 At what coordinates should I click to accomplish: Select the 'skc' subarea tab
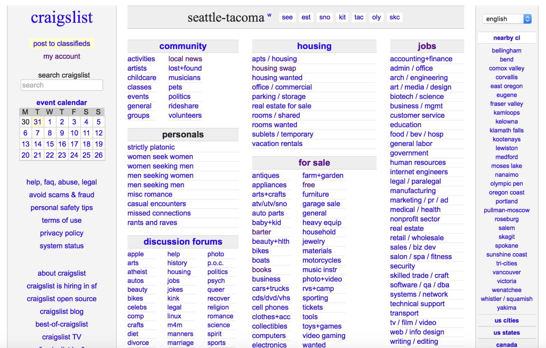pos(395,17)
